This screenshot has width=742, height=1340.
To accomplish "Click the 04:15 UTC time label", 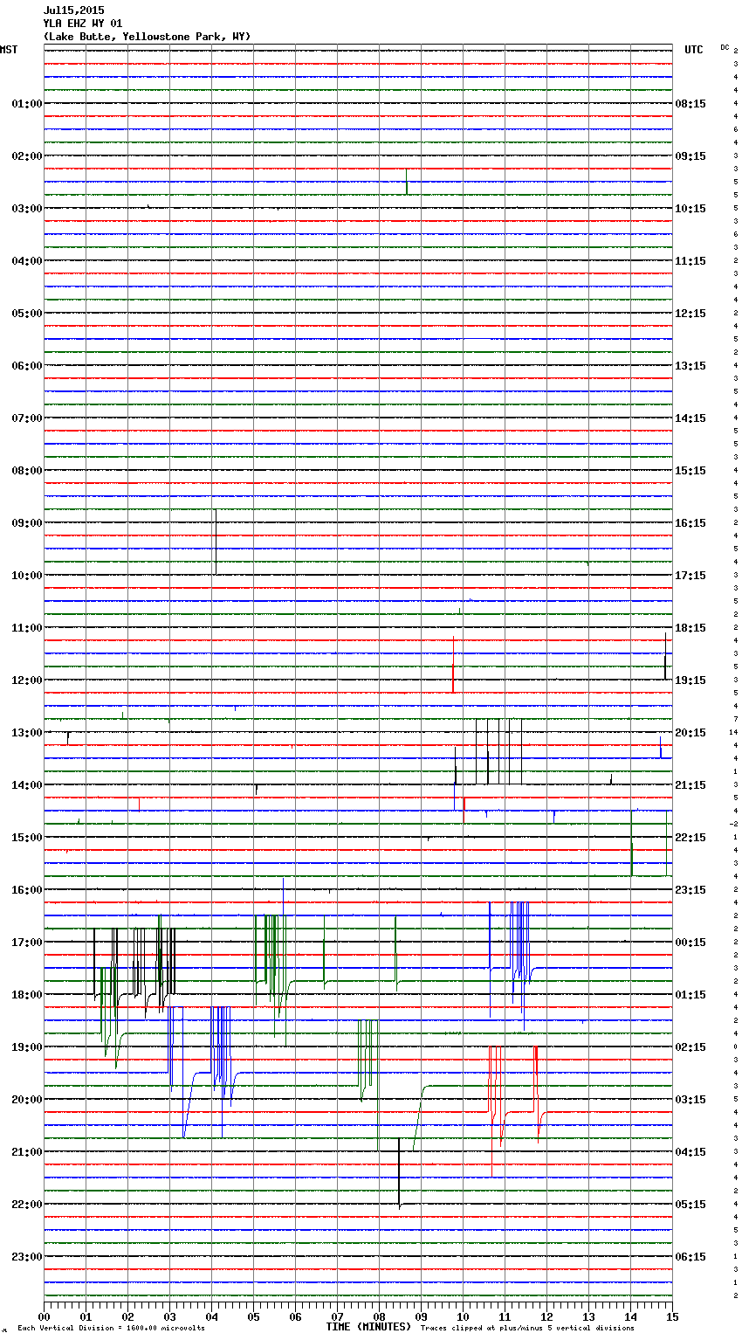I will click(x=690, y=1152).
